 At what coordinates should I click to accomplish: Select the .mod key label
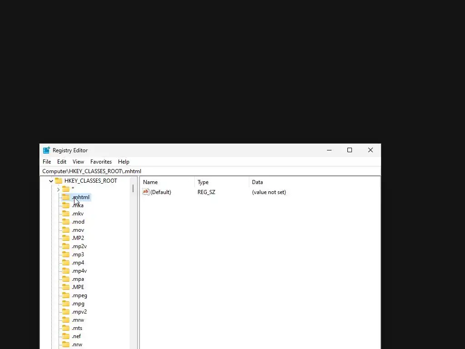[78, 222]
